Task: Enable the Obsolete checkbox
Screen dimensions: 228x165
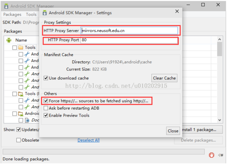Action: (x=19, y=140)
